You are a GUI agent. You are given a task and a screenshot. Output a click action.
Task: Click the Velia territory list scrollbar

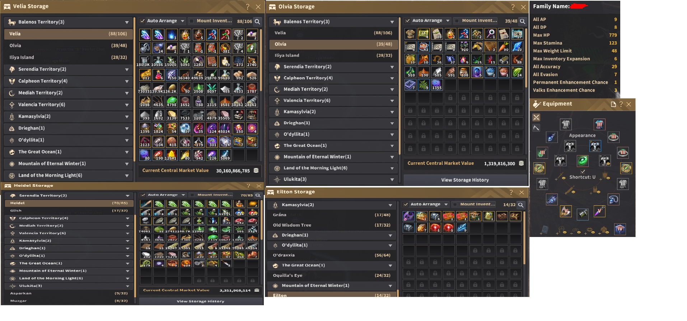(135, 90)
